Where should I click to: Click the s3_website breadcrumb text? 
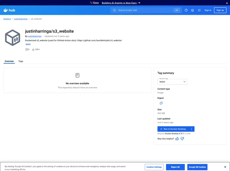[36, 19]
